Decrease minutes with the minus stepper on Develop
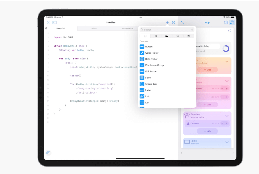This screenshot has width=259, height=174. click(x=222, y=123)
